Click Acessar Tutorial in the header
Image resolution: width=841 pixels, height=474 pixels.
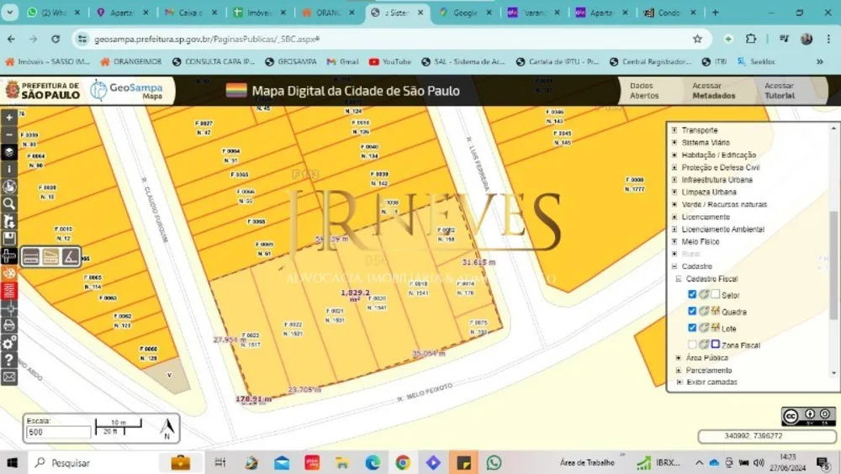[x=780, y=91]
